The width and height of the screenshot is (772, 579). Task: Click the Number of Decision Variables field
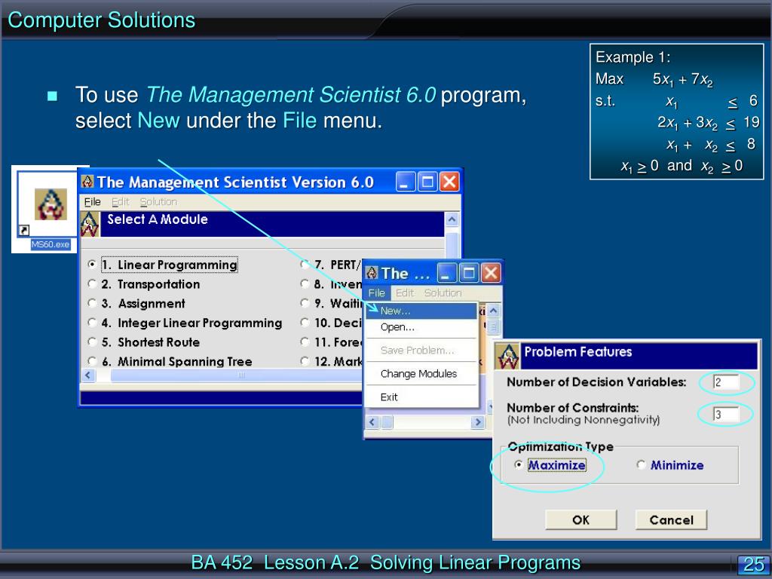(x=726, y=382)
